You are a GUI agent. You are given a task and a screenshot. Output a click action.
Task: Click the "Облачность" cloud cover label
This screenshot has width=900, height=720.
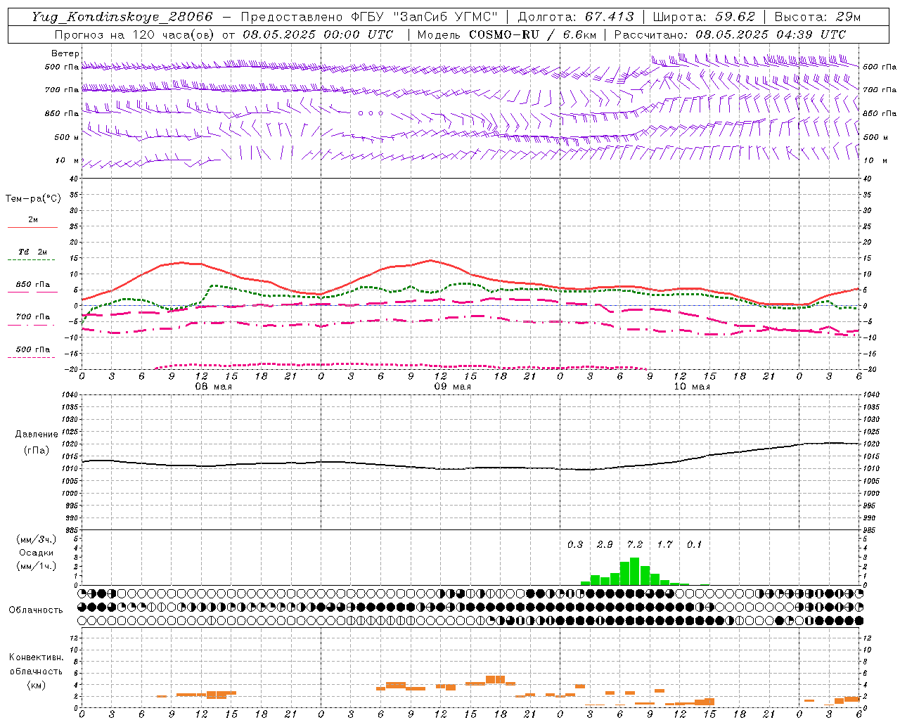[36, 610]
